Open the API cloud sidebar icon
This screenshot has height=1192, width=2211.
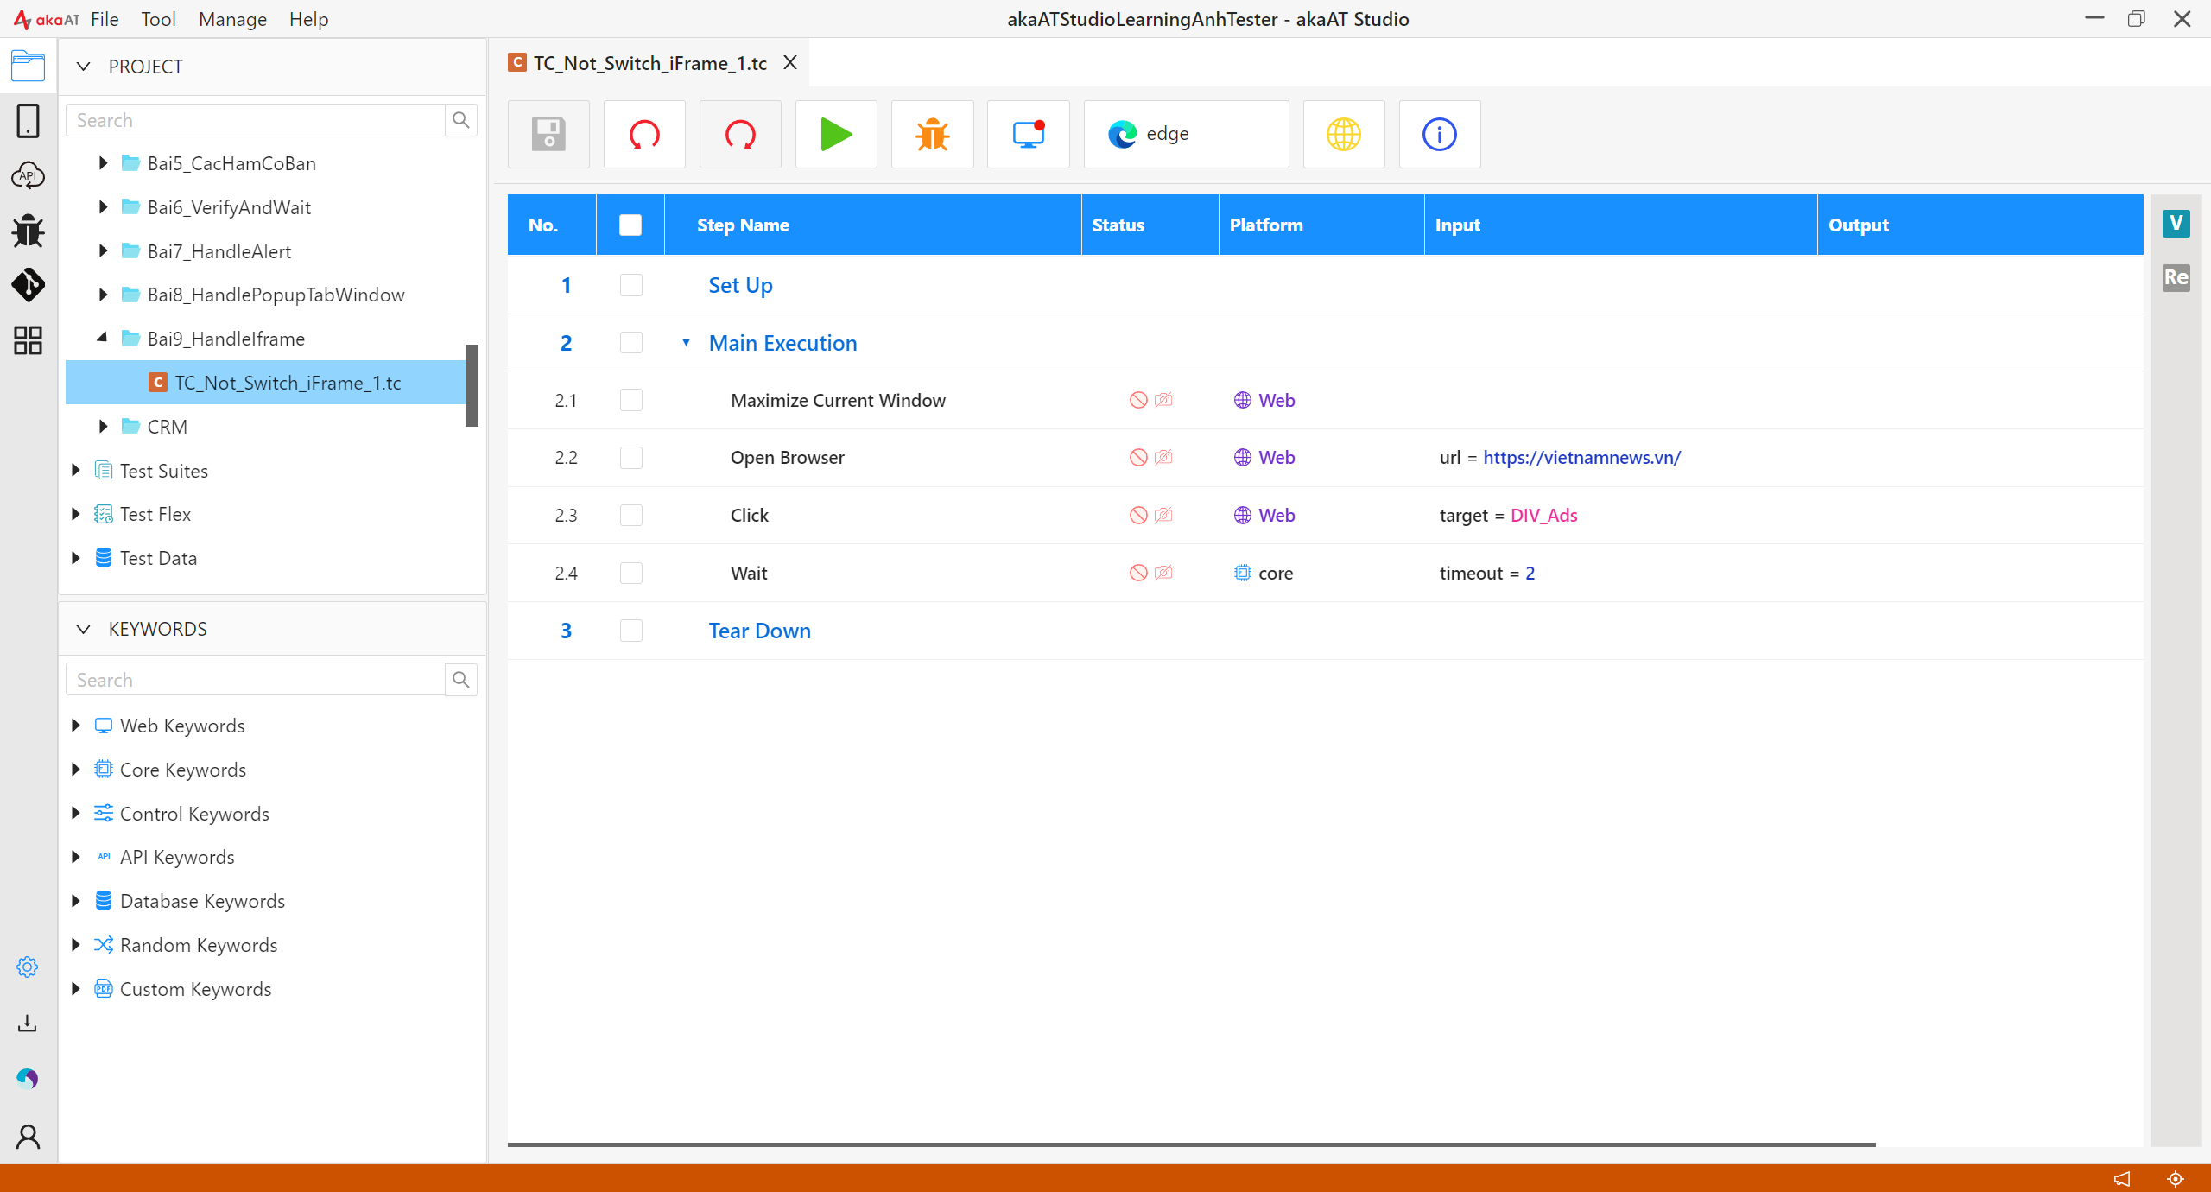click(x=28, y=175)
